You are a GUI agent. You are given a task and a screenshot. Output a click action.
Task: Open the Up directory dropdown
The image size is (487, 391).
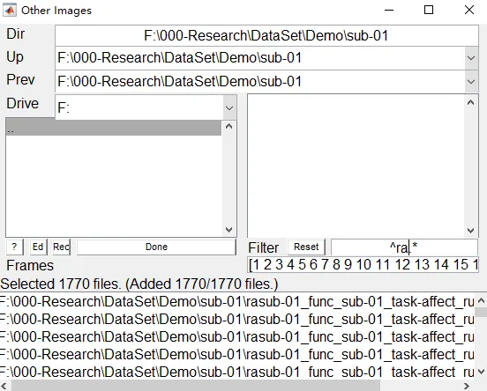point(471,58)
